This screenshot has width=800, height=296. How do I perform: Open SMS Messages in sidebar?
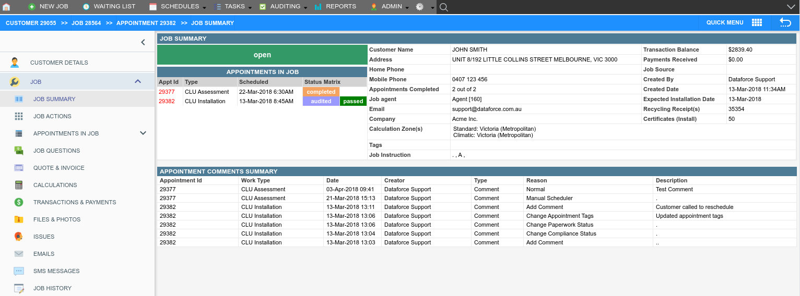(x=56, y=271)
